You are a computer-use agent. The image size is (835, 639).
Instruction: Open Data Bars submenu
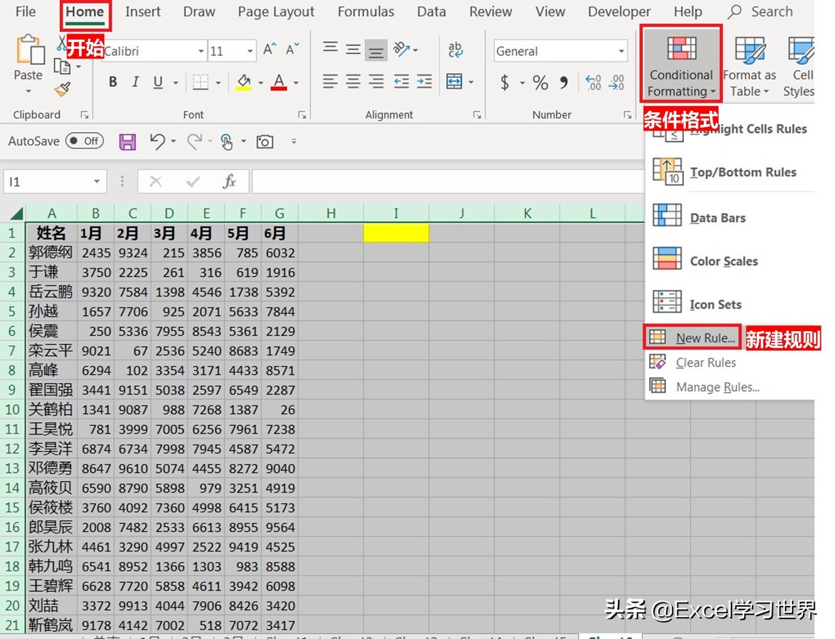(730, 218)
